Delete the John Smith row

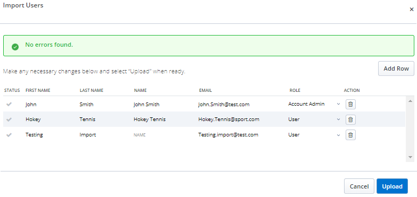pyautogui.click(x=350, y=104)
